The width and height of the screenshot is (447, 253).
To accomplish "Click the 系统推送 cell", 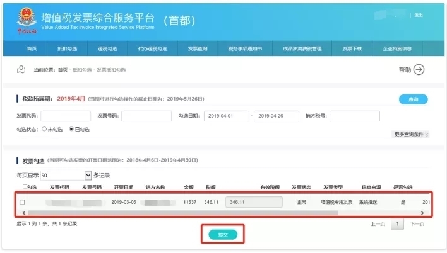I will click(368, 202).
